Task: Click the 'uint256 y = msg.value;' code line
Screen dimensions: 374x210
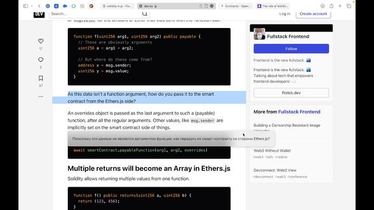Action: (x=103, y=71)
